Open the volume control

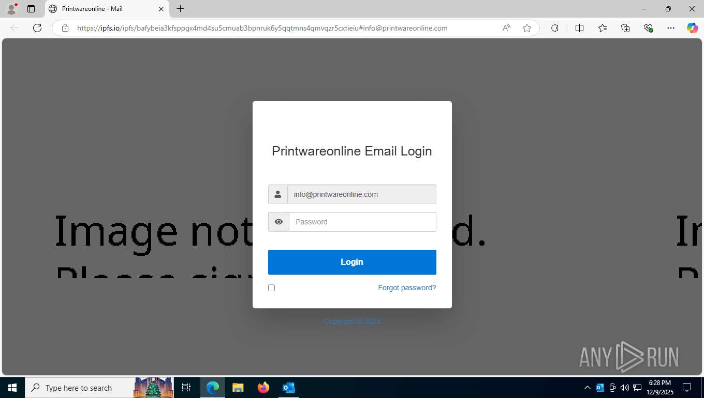coord(624,388)
